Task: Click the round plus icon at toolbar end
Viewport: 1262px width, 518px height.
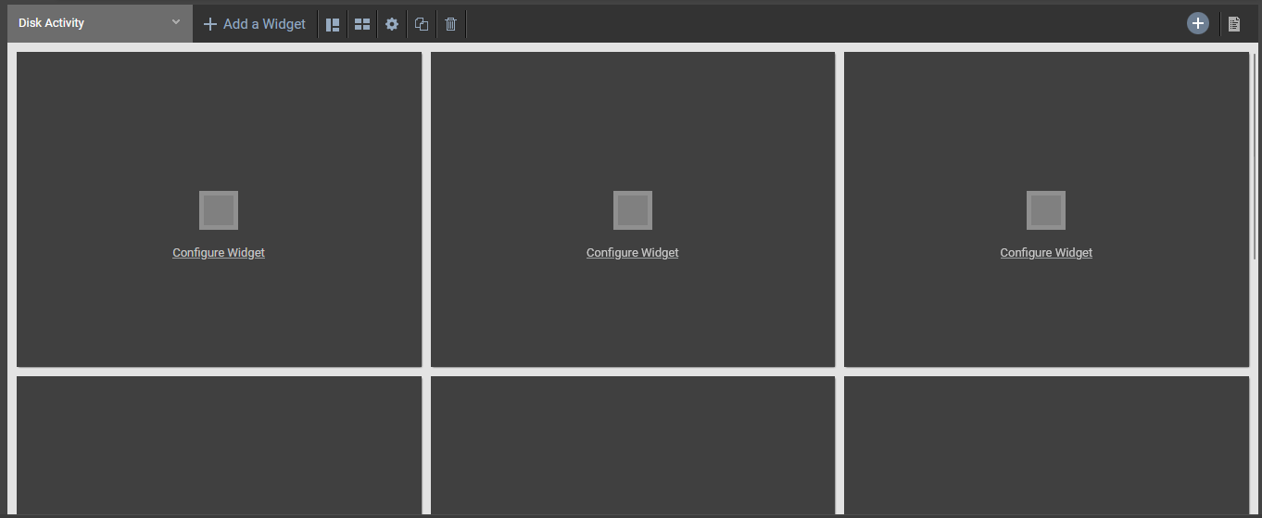Action: [x=1198, y=23]
